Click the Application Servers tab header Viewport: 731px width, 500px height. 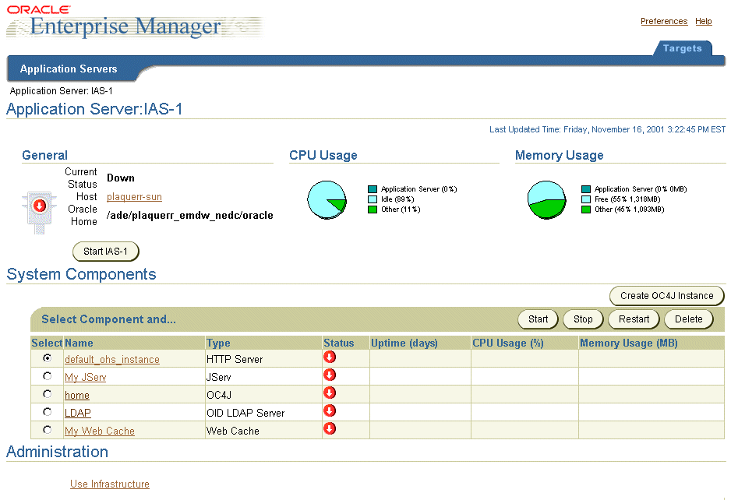pyautogui.click(x=69, y=69)
